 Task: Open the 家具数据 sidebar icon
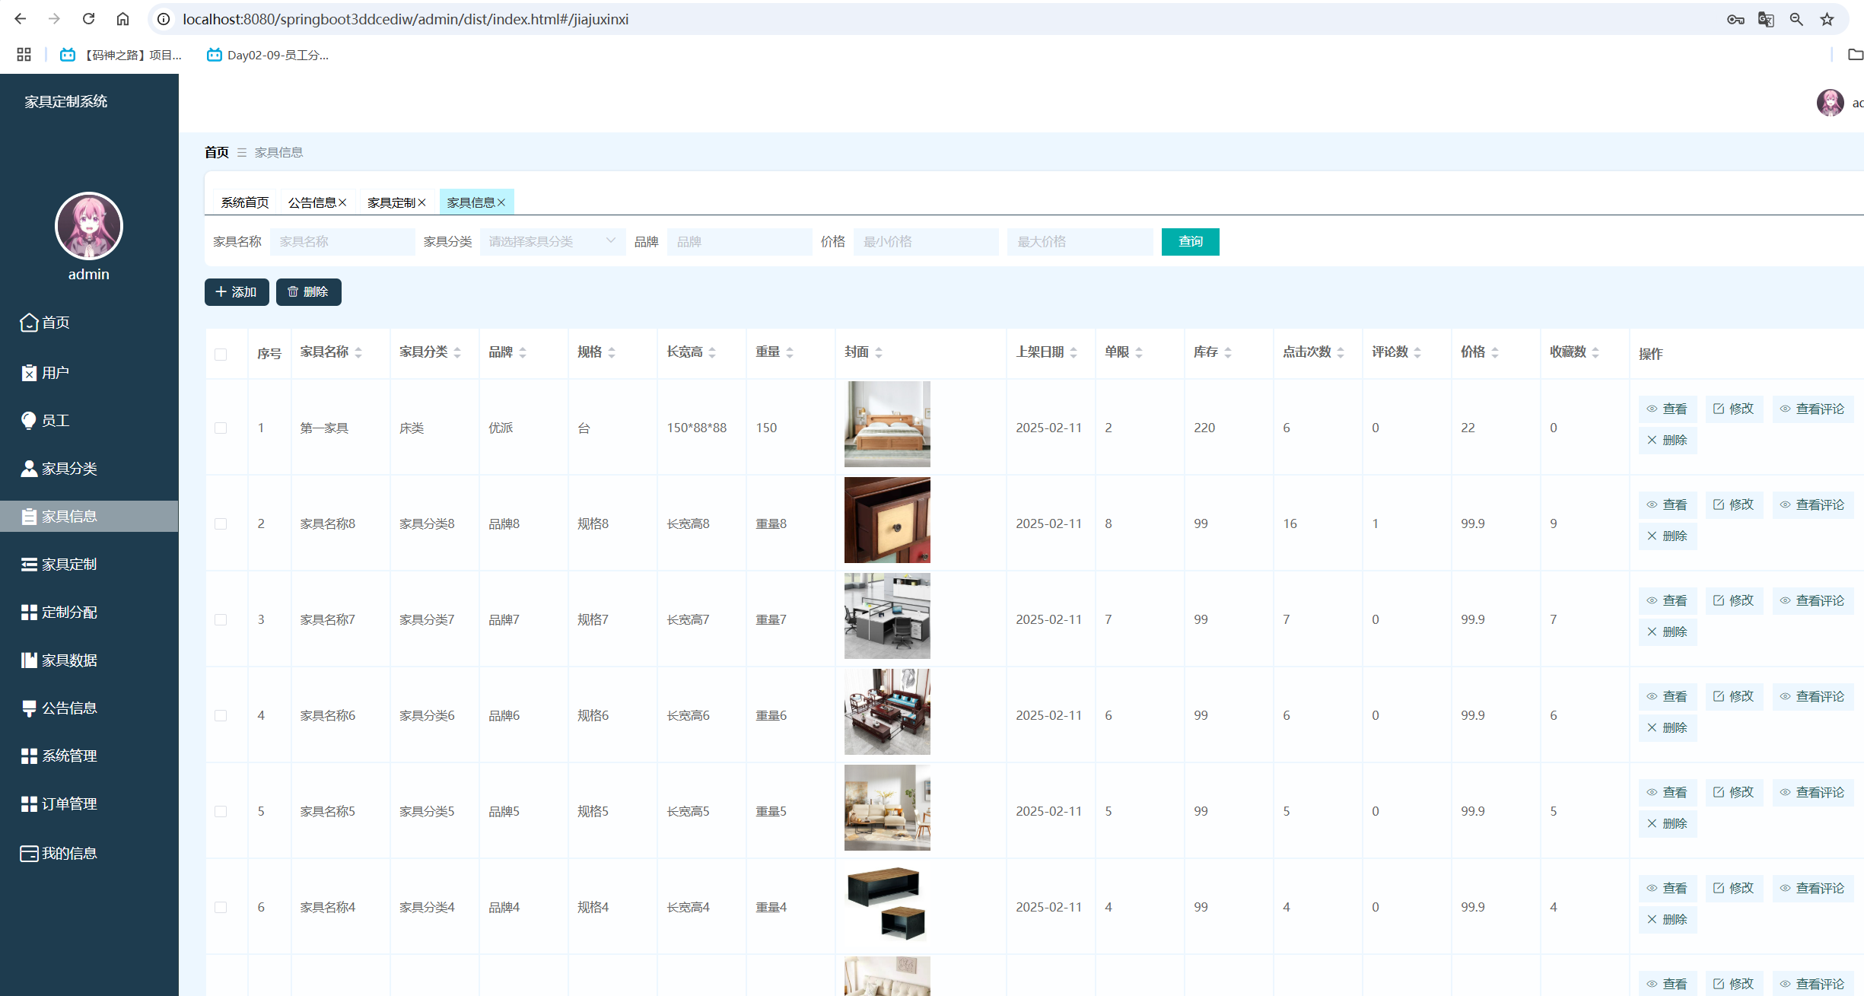point(29,660)
